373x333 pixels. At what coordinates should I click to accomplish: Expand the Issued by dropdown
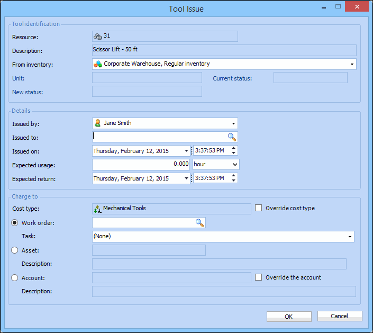[233, 123]
